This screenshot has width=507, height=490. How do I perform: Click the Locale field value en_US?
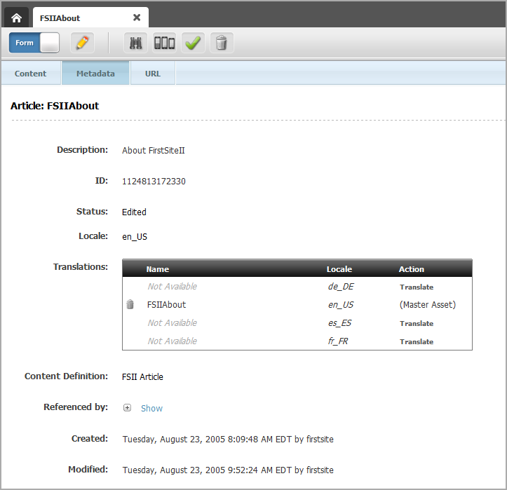click(135, 237)
